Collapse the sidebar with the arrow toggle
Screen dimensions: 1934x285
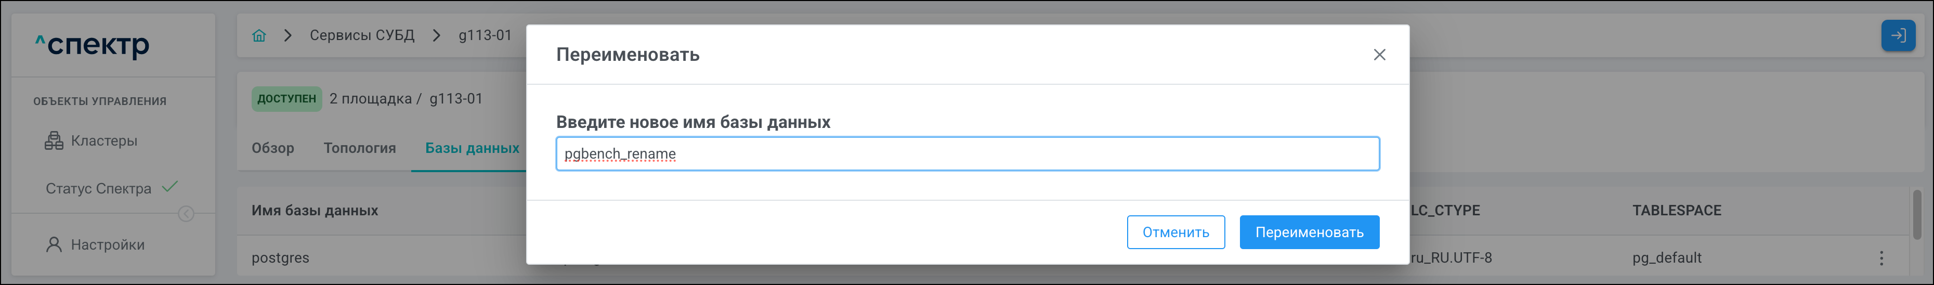point(186,214)
